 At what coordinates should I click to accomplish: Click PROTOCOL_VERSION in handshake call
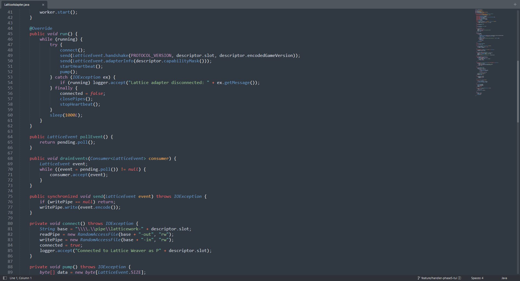pyautogui.click(x=151, y=56)
